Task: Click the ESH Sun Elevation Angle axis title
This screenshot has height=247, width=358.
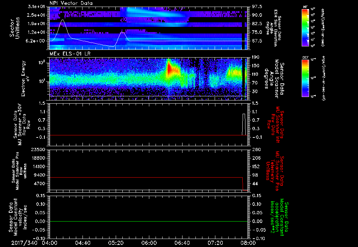Action: click(x=274, y=27)
